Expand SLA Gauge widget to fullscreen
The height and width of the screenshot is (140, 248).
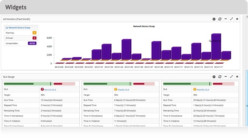click(x=231, y=77)
